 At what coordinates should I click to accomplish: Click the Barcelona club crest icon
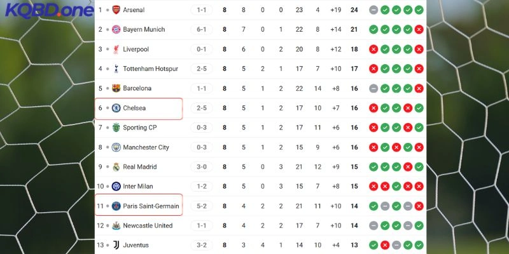[x=116, y=88]
